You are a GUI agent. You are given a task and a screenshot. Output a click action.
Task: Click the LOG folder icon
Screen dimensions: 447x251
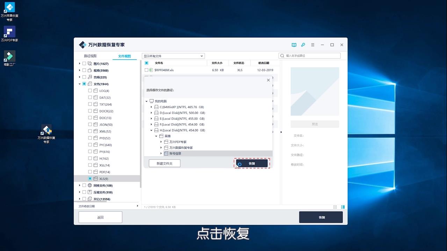(96, 91)
